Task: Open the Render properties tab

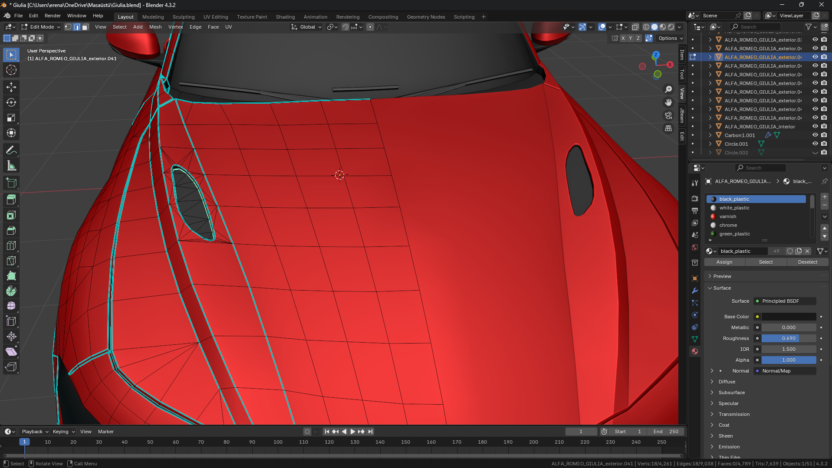Action: [695, 198]
